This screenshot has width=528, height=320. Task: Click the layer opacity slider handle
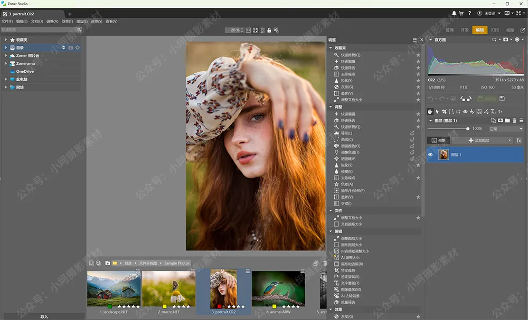(x=467, y=129)
